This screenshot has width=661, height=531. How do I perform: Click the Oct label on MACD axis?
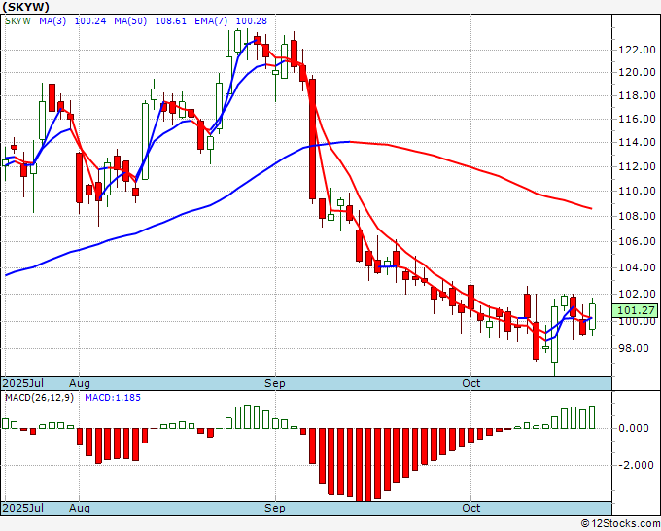[x=470, y=508]
